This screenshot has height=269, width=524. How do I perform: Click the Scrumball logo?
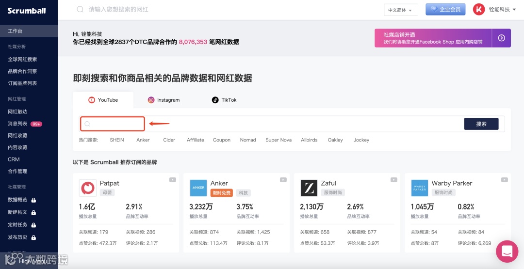pos(26,10)
